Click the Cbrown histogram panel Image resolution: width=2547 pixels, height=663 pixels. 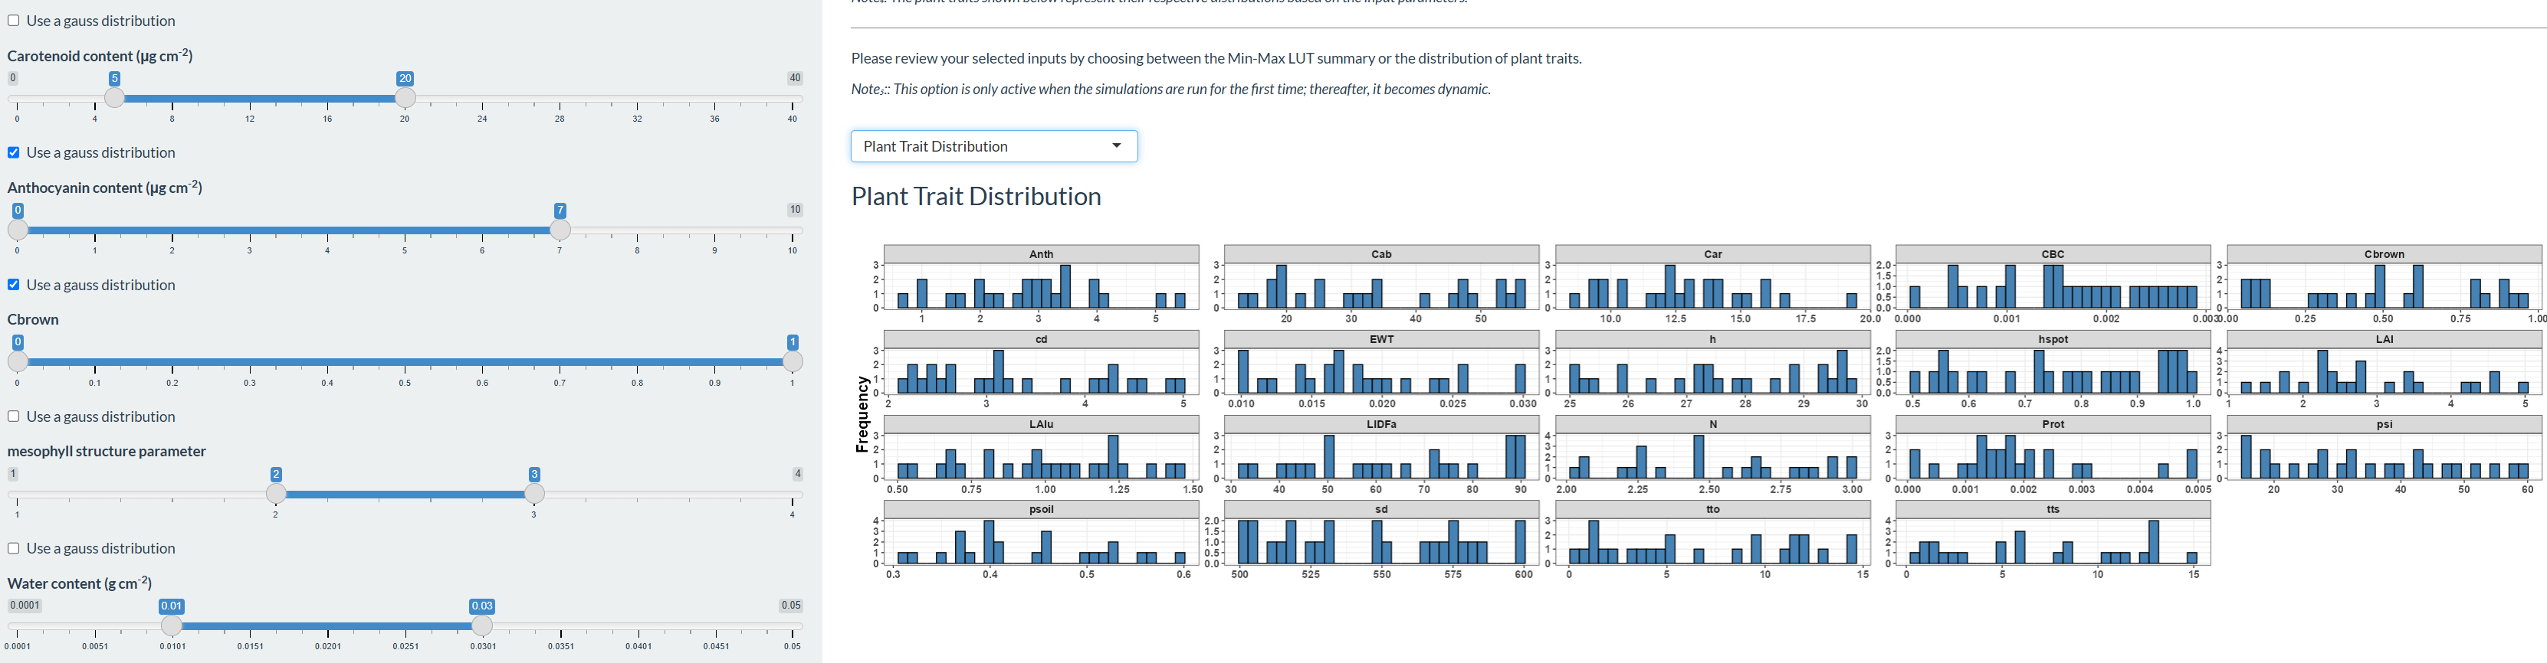(2384, 286)
